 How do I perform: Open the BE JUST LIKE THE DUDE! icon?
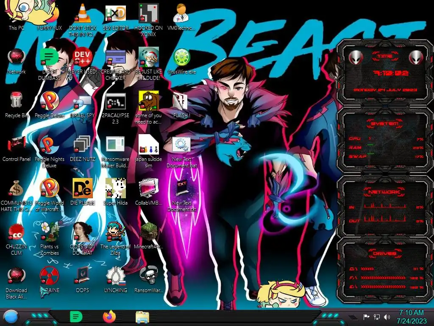point(148,64)
